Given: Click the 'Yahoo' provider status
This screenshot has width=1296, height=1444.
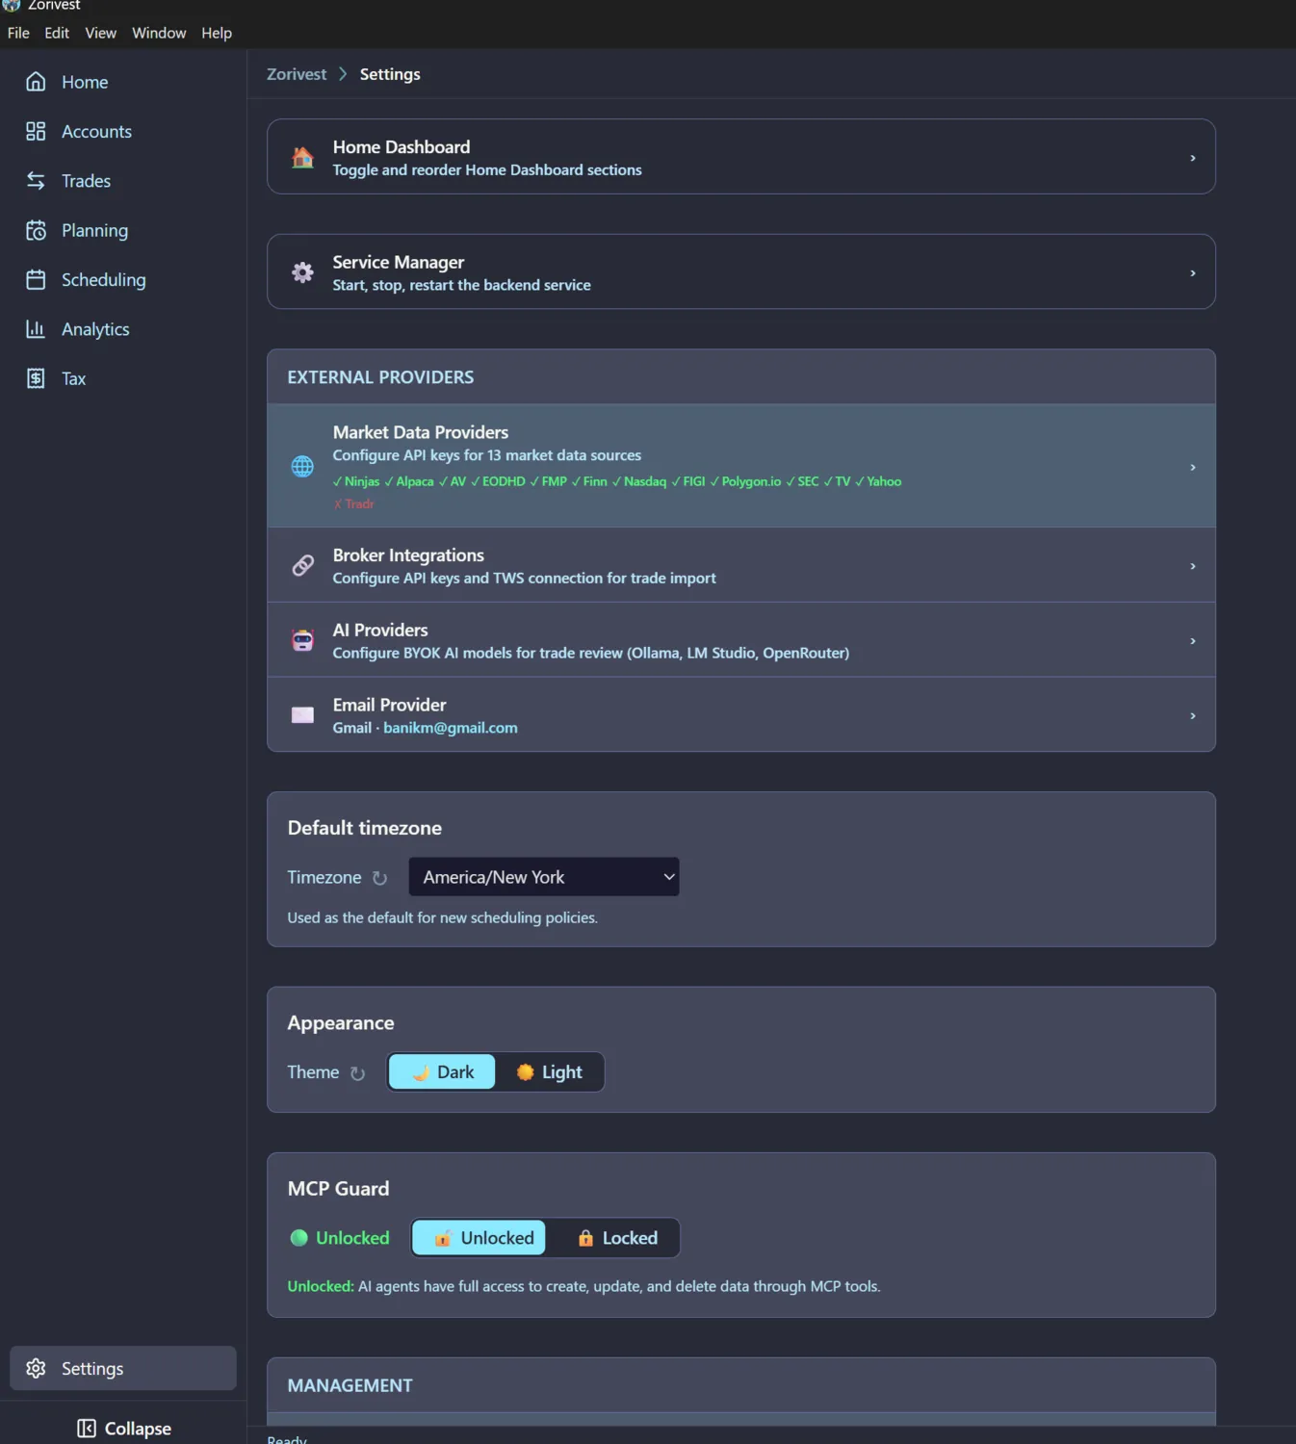Looking at the screenshot, I should coord(878,481).
